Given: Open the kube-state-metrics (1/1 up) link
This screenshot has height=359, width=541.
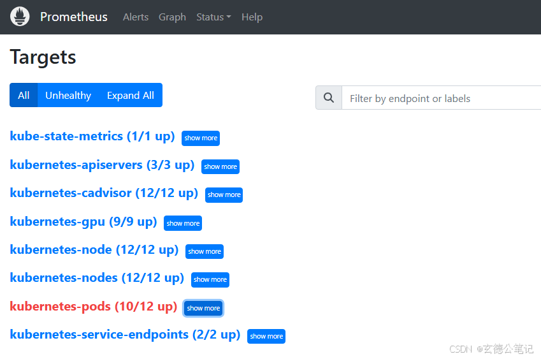Looking at the screenshot, I should coord(92,136).
